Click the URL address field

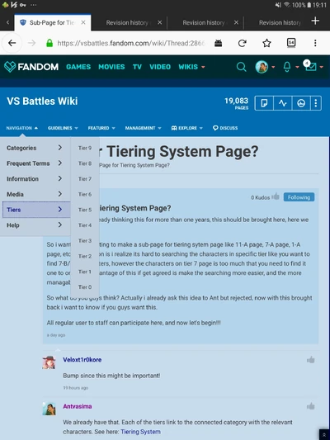131,43
